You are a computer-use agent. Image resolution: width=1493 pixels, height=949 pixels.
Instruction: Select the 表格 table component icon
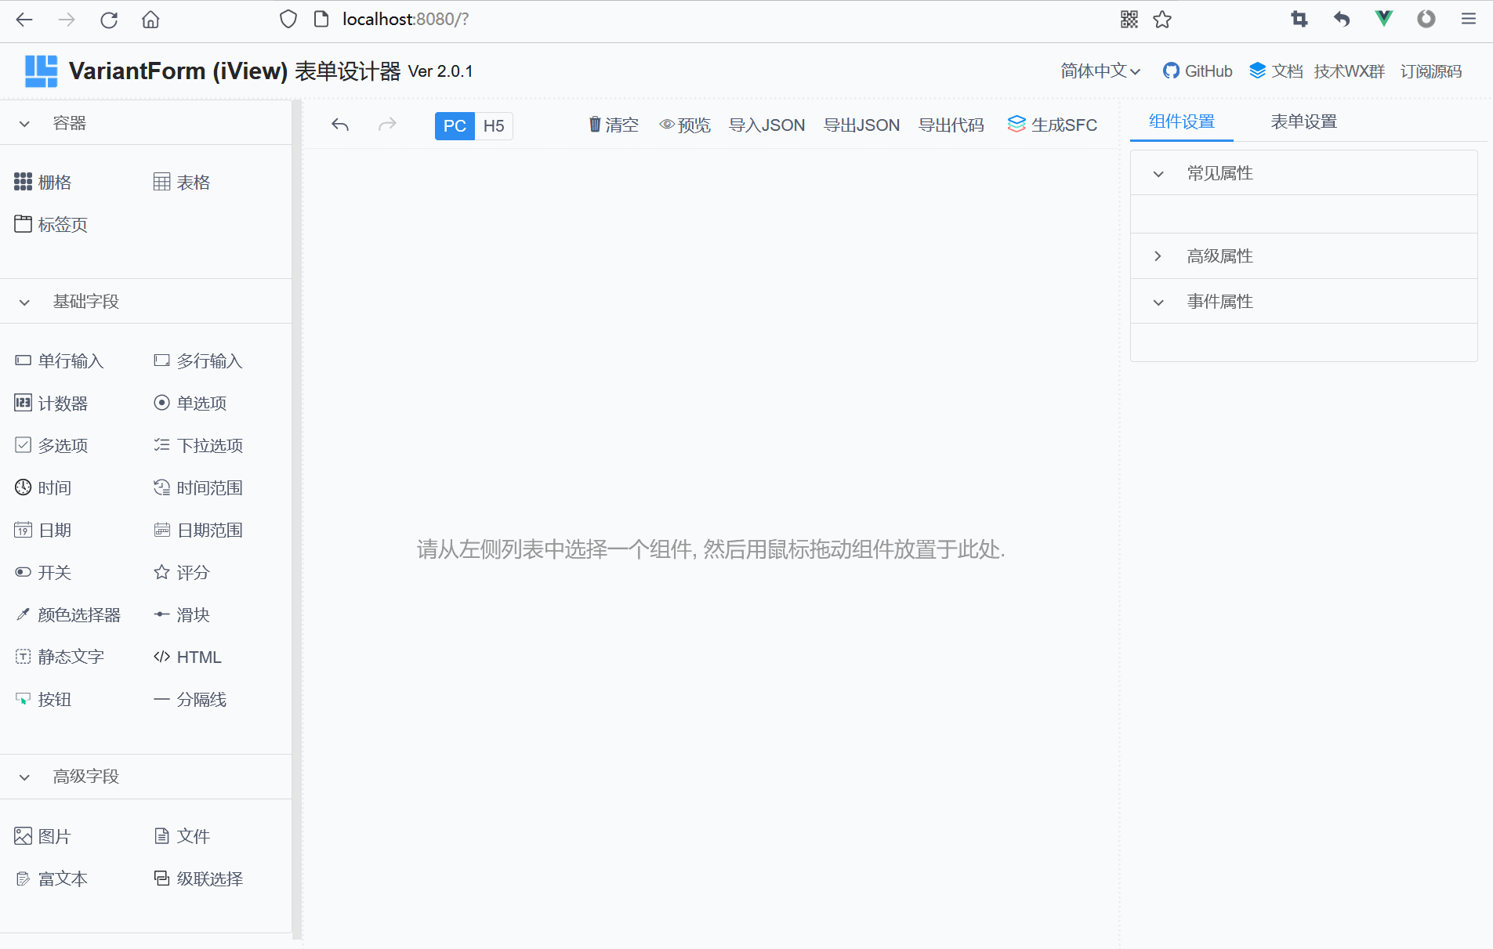(161, 182)
